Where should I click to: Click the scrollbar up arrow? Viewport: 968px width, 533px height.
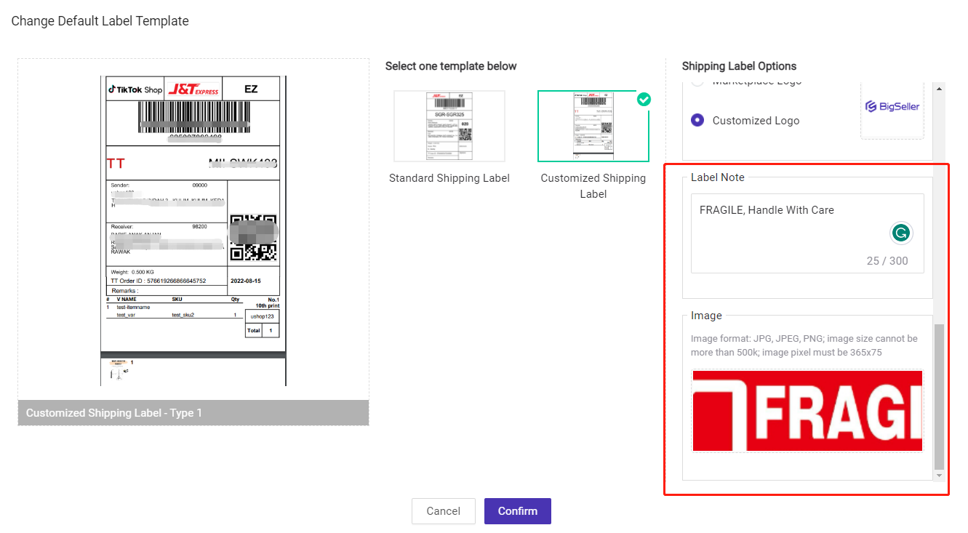(x=939, y=89)
